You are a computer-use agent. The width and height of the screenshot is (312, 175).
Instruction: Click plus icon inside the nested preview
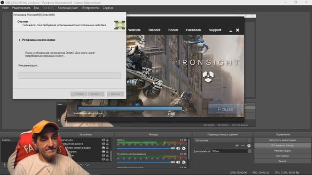58,120
